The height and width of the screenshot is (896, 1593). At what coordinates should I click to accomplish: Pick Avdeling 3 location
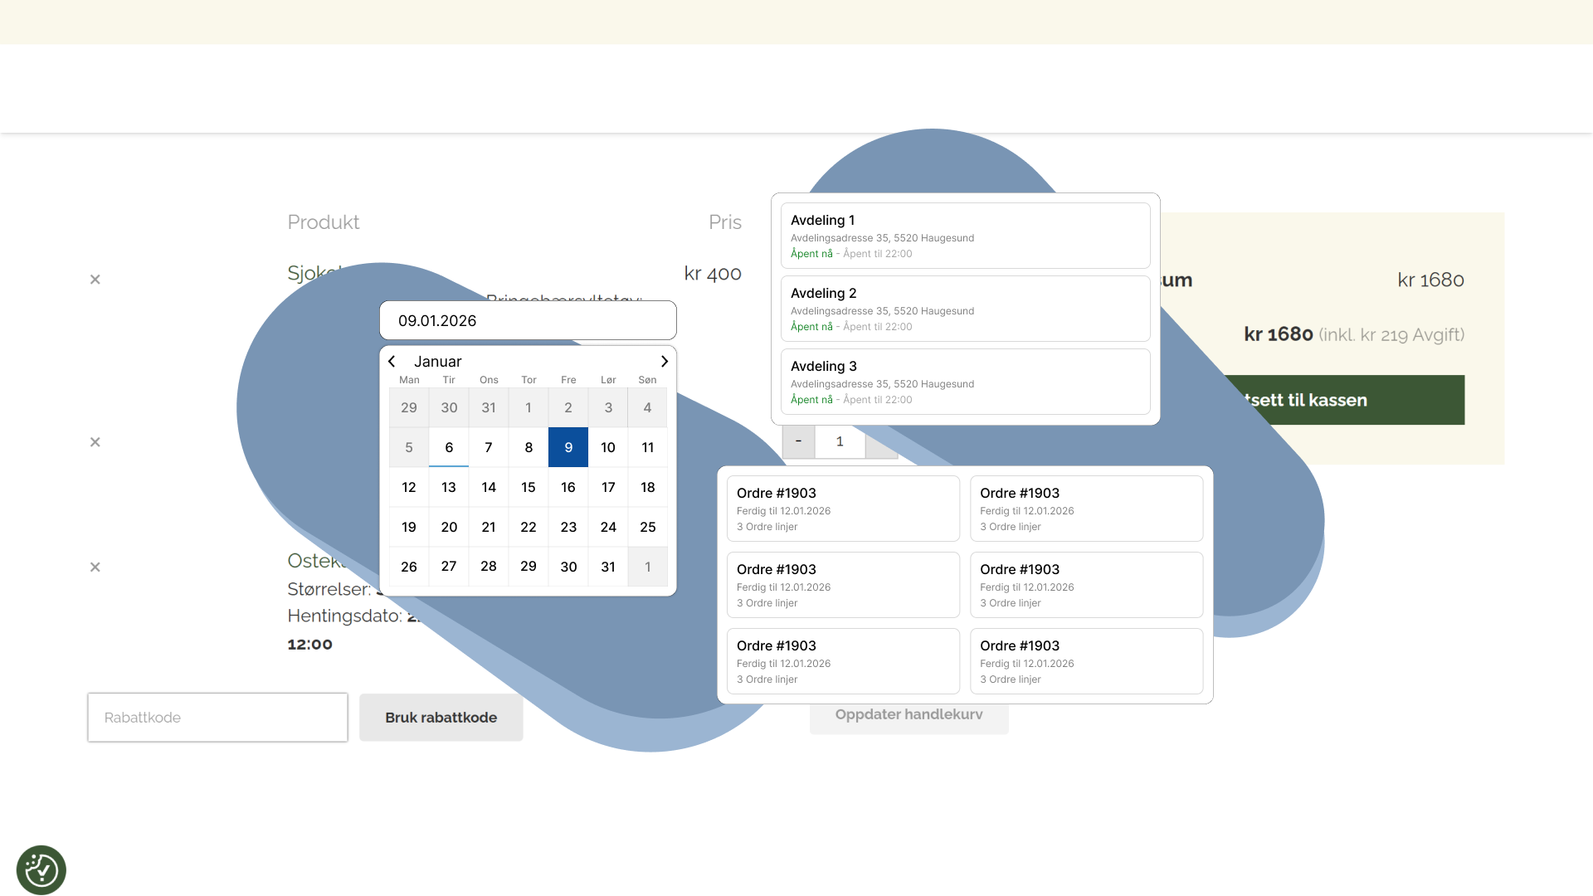(965, 382)
